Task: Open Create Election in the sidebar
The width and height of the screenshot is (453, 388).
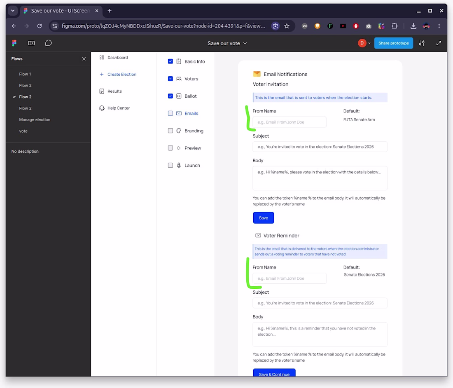Action: click(118, 74)
